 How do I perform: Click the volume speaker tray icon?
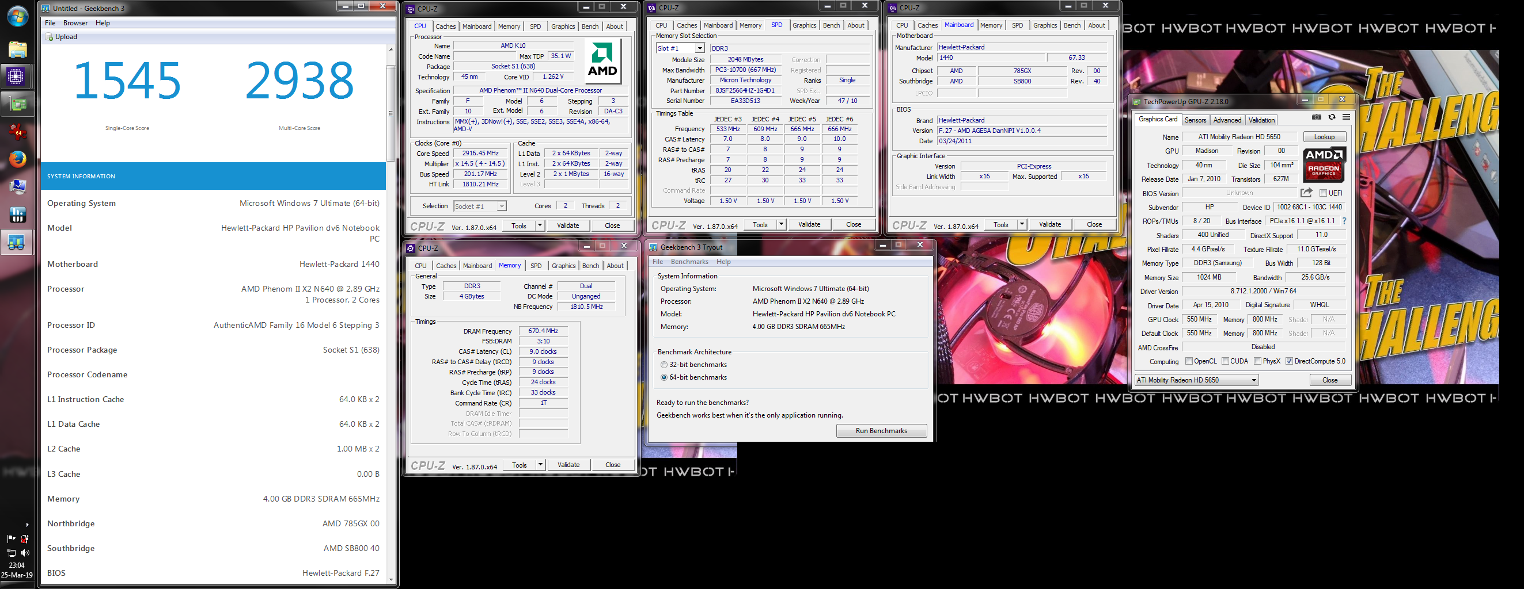click(25, 553)
